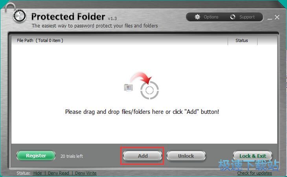Open the Support menu
Viewport: 287px width, 177px height.
[x=242, y=17]
